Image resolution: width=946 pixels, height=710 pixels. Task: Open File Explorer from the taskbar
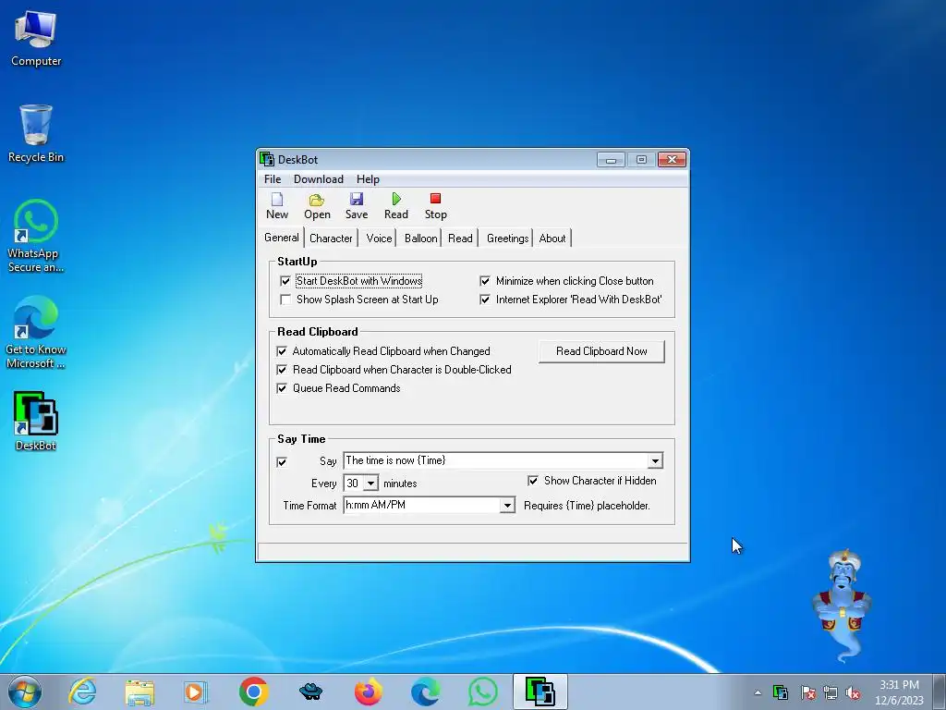pyautogui.click(x=139, y=692)
